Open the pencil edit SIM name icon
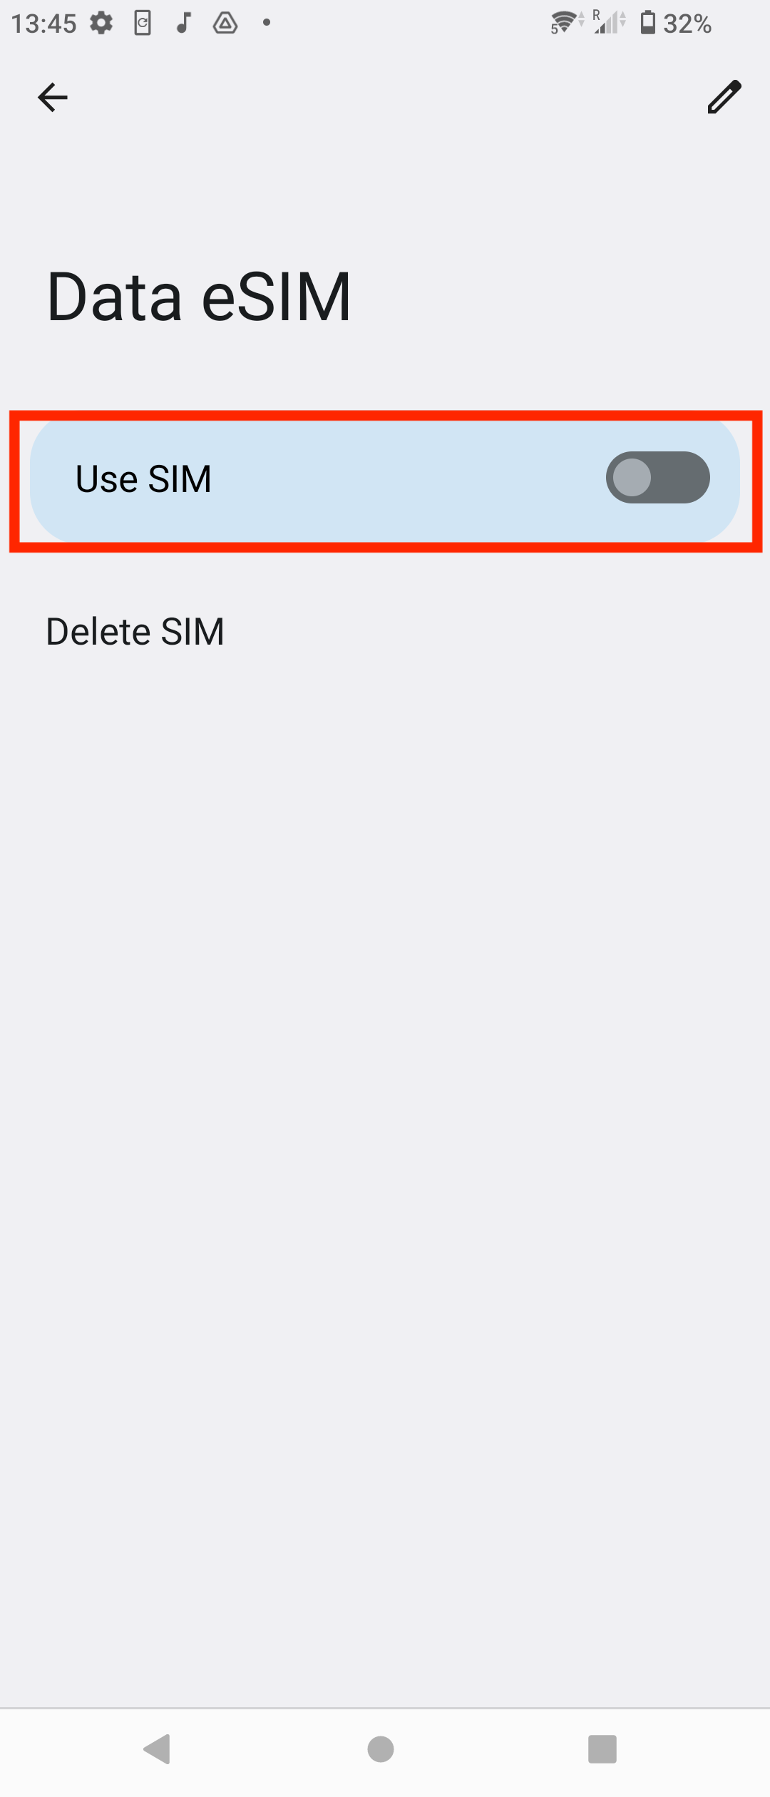The height and width of the screenshot is (1797, 770). pyautogui.click(x=724, y=97)
